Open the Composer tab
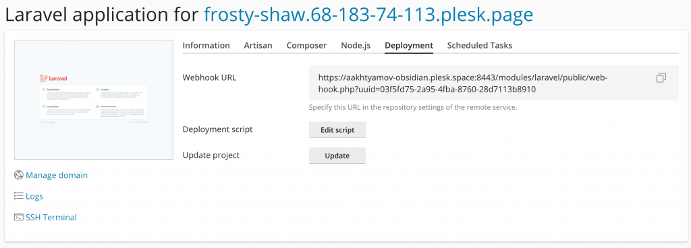This screenshot has width=691, height=248. click(307, 45)
